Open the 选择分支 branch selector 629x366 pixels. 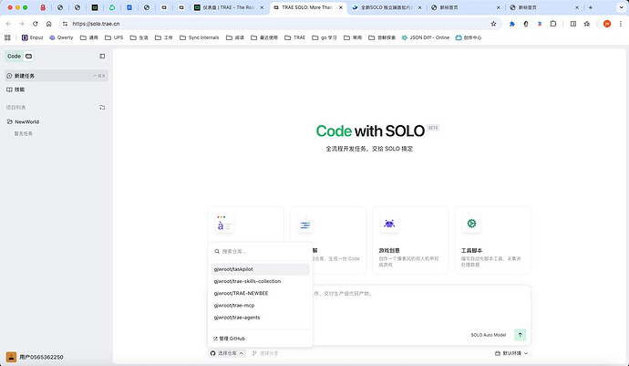(x=265, y=352)
